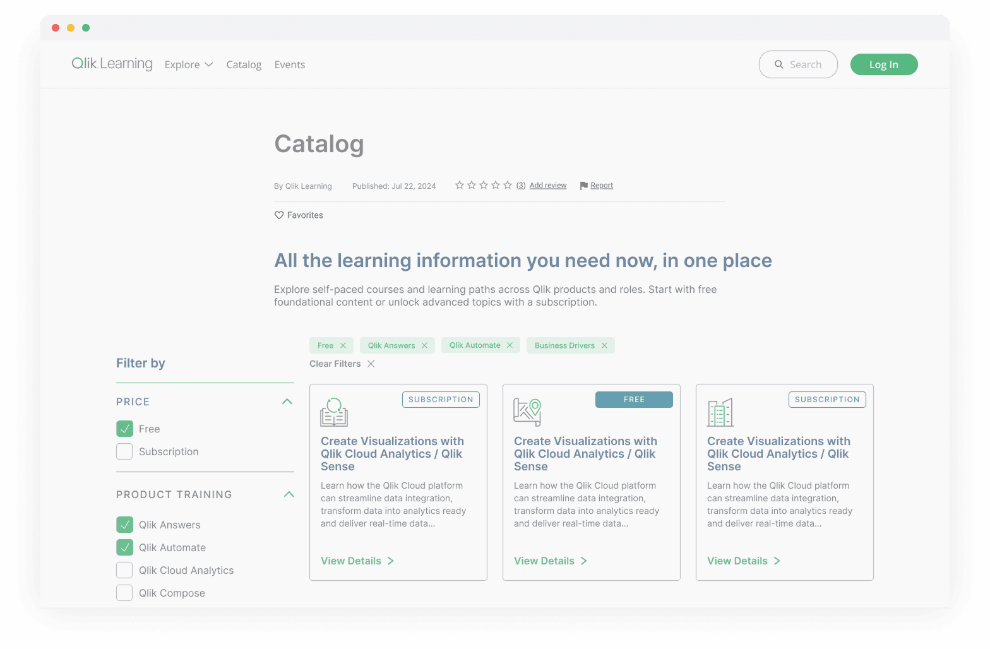Rate the catalog with the first star
The width and height of the screenshot is (990, 649).
click(x=460, y=185)
